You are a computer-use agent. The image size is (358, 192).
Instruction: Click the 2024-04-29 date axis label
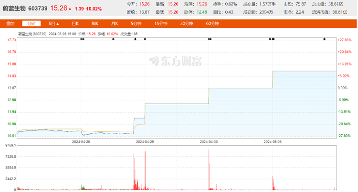pos(145,142)
